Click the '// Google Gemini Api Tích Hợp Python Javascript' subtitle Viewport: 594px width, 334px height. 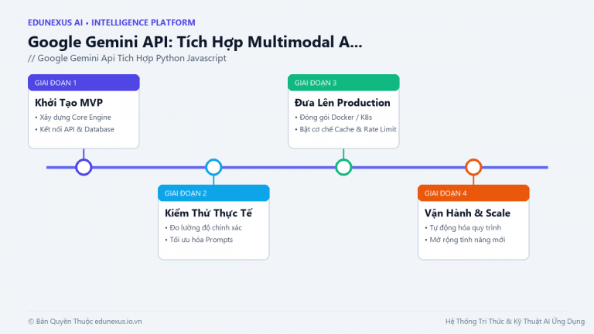[128, 58]
